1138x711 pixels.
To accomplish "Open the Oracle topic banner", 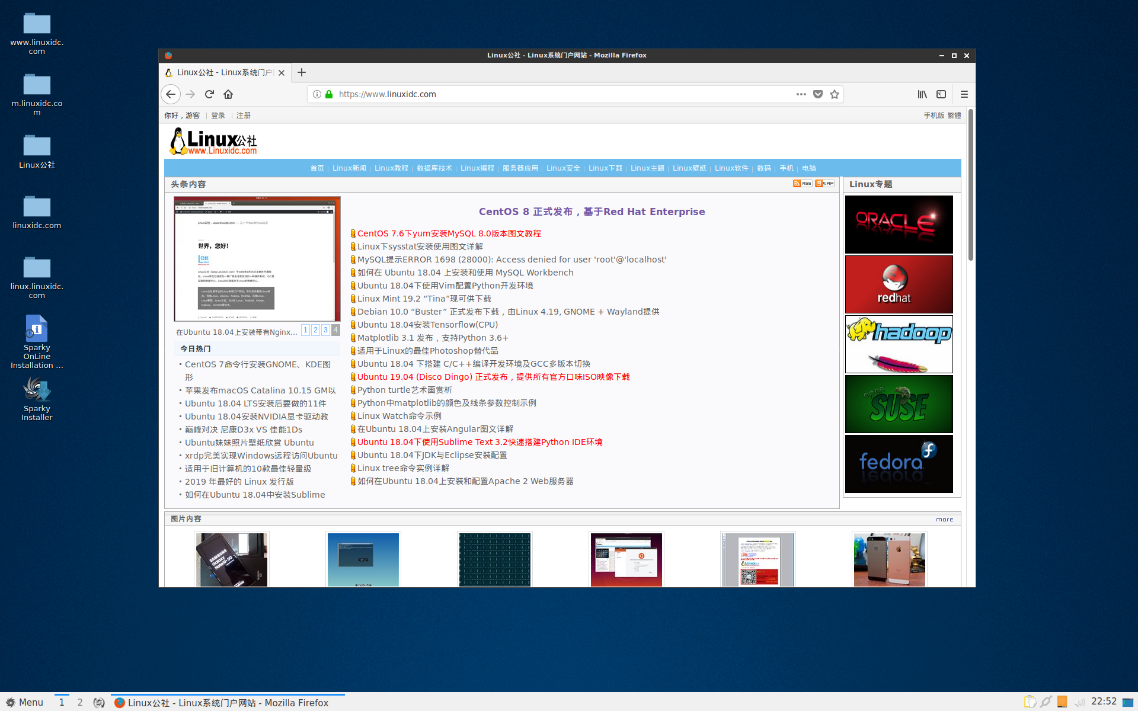I will (899, 225).
